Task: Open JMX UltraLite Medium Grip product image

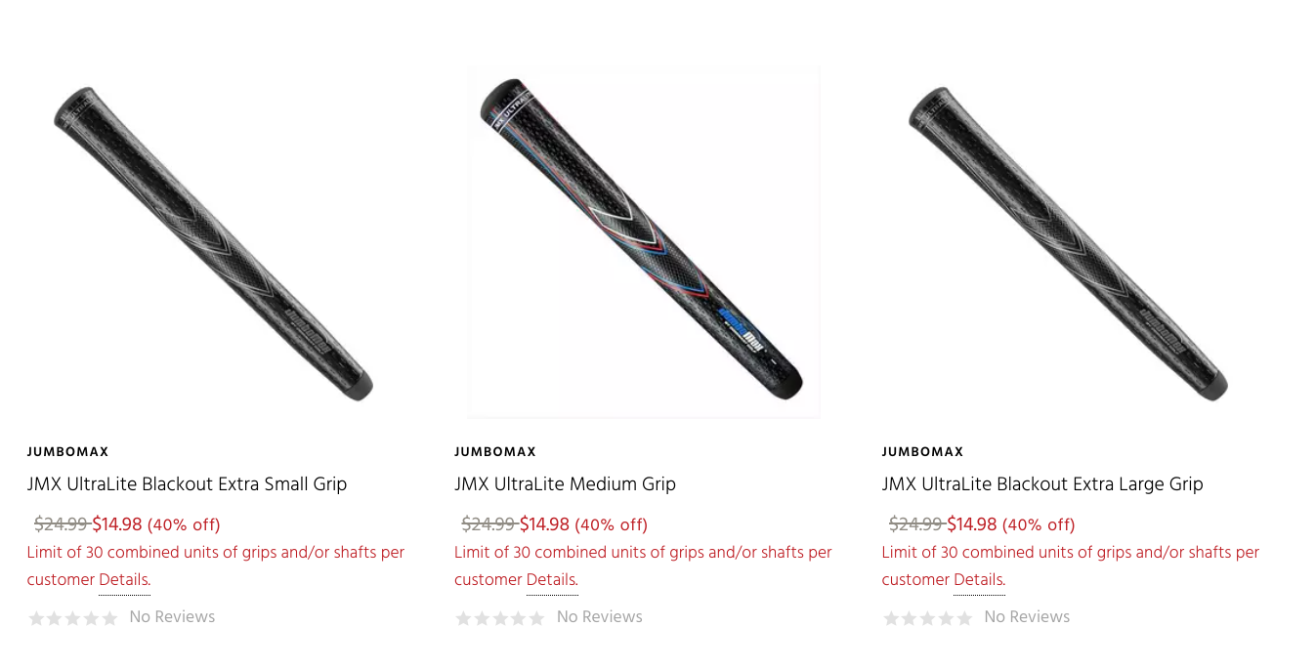Action: click(643, 243)
